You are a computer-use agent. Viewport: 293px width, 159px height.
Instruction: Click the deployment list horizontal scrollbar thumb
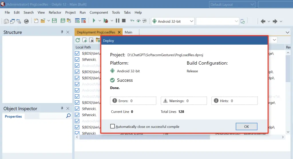point(144,137)
